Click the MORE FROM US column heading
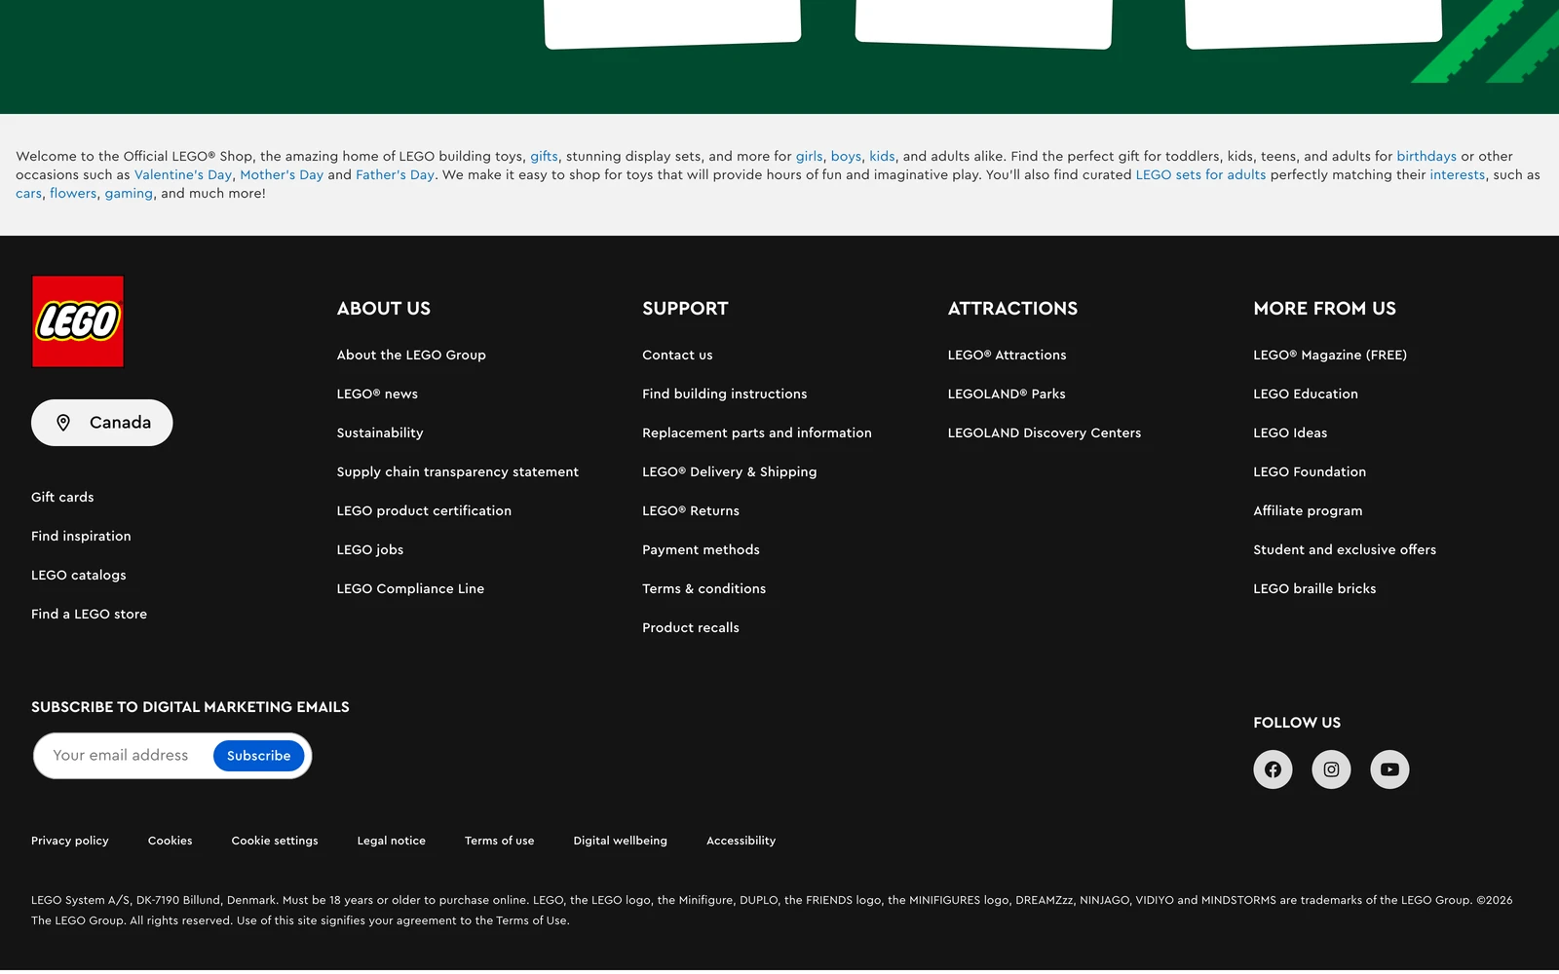 click(1324, 309)
